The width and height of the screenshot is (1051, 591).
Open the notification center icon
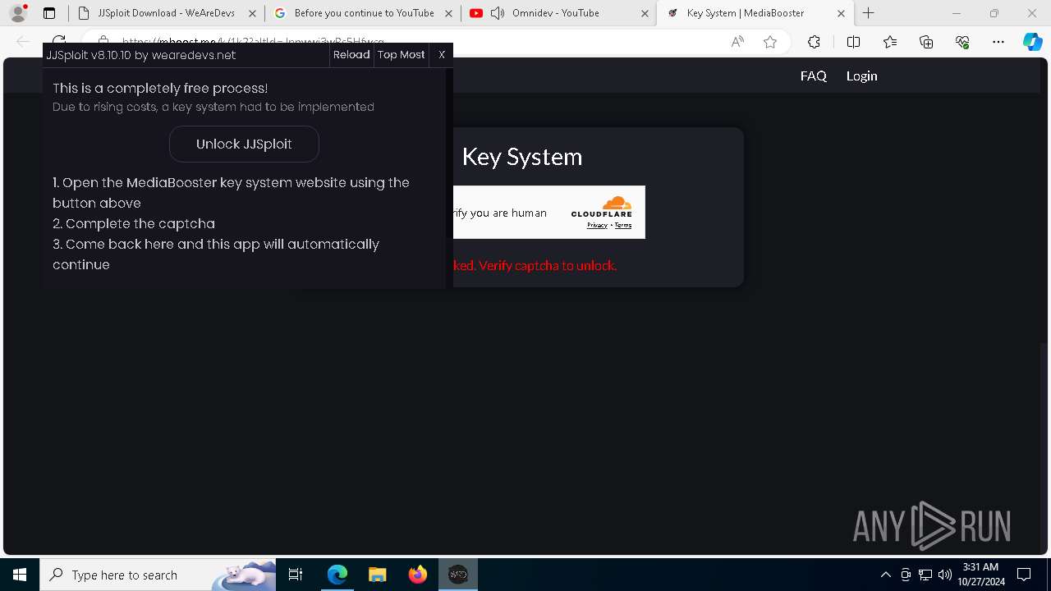[x=1024, y=575]
